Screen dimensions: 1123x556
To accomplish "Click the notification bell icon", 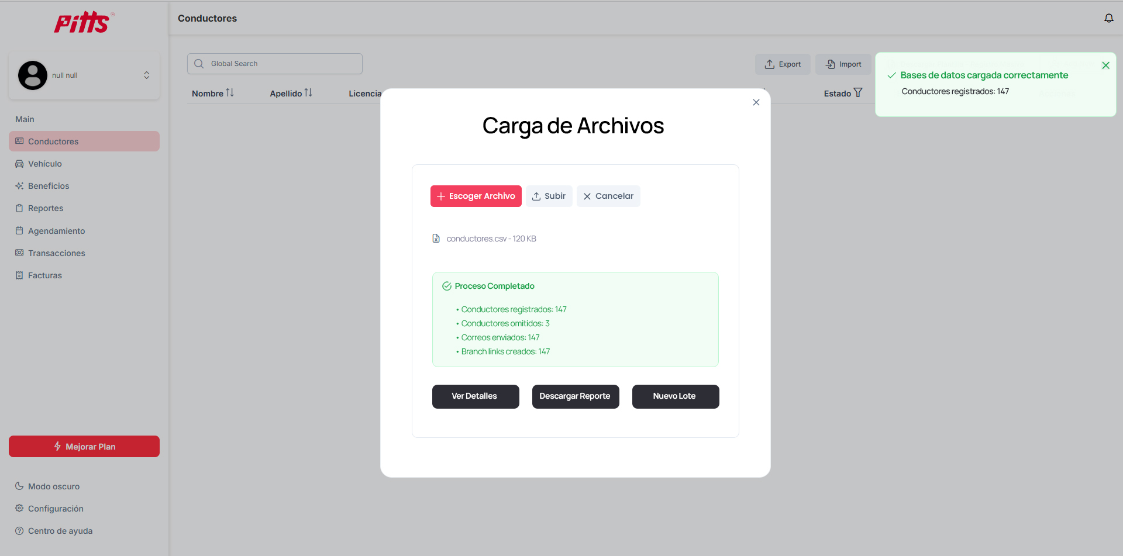I will point(1108,18).
